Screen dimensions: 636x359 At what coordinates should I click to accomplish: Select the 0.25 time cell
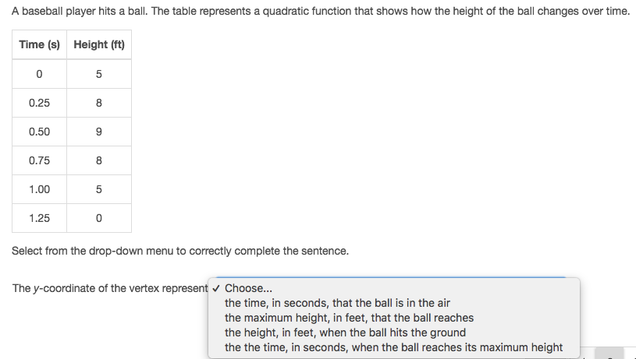39,103
